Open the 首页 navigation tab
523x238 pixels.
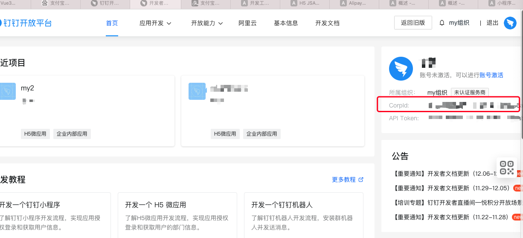112,23
